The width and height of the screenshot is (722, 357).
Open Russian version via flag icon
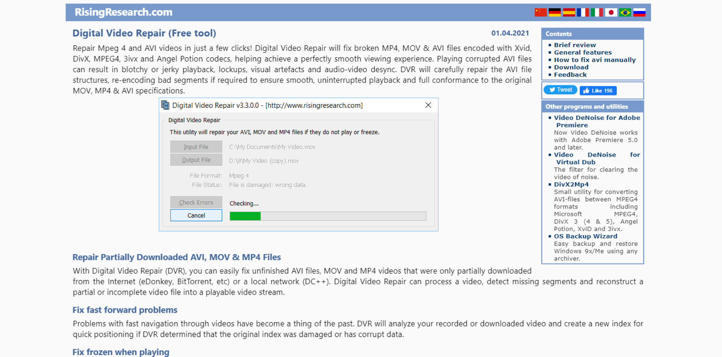coord(639,12)
